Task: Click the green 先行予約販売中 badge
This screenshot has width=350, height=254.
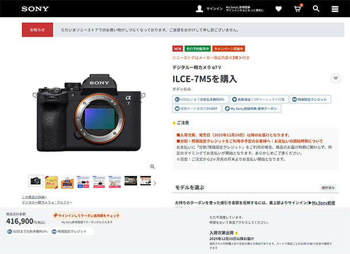Action: tap(197, 49)
